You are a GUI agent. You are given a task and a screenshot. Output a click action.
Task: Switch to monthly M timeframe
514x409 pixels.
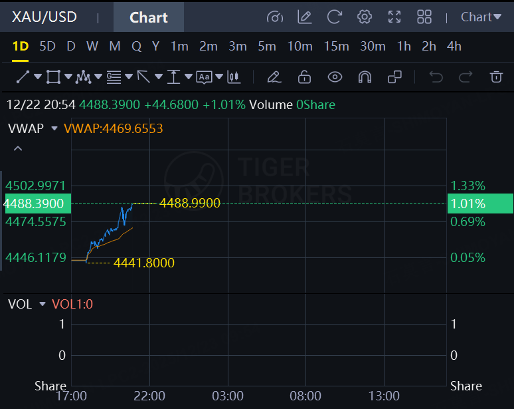(x=115, y=47)
